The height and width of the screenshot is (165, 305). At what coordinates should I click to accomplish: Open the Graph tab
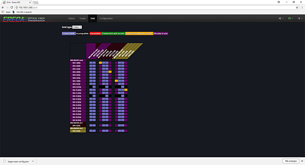coord(82,19)
